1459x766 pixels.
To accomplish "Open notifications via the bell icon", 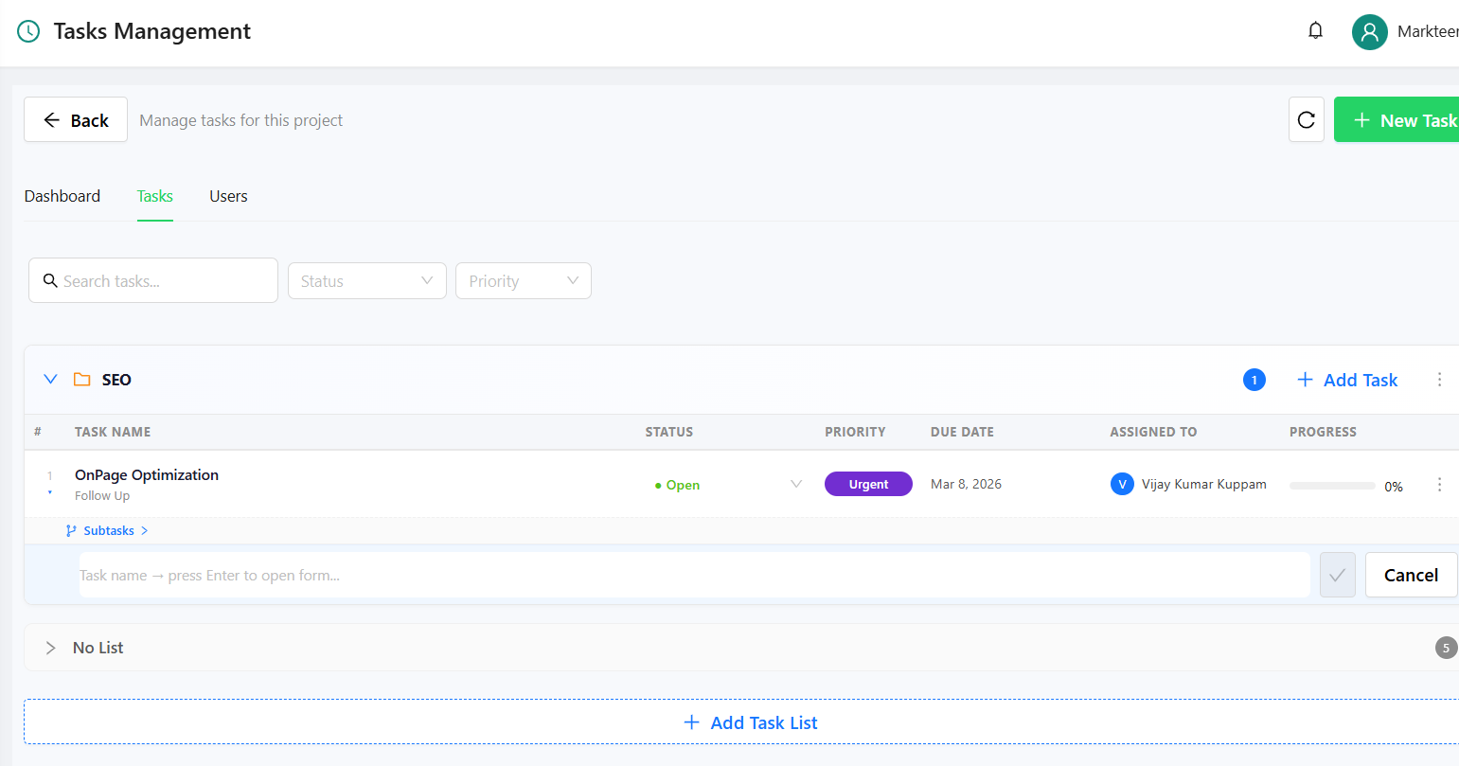I will pyautogui.click(x=1315, y=29).
